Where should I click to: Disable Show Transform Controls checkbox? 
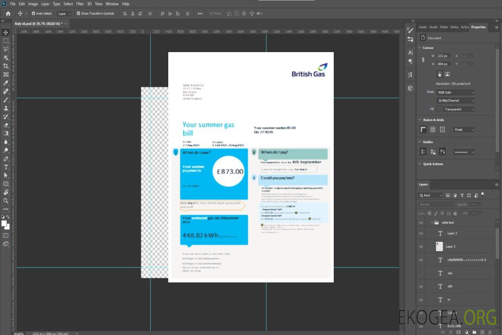click(x=79, y=13)
